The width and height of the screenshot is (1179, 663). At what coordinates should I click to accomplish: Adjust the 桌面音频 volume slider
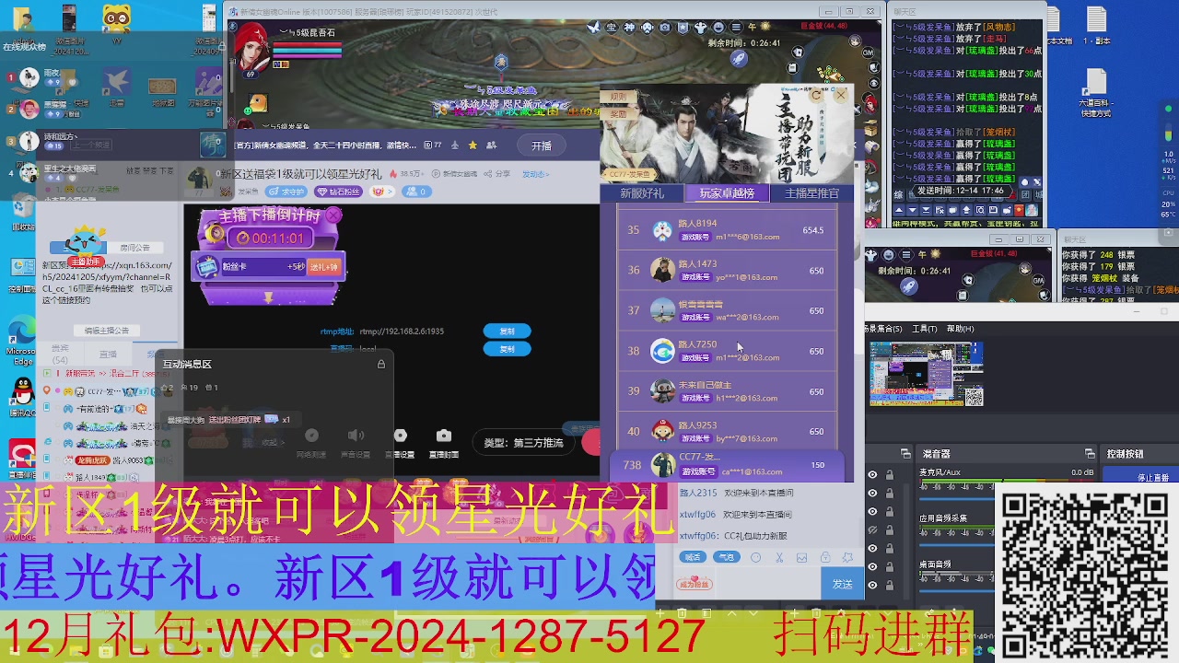click(957, 591)
